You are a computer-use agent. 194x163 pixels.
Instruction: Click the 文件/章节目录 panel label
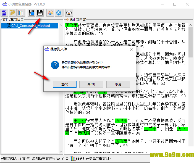(x=13, y=20)
